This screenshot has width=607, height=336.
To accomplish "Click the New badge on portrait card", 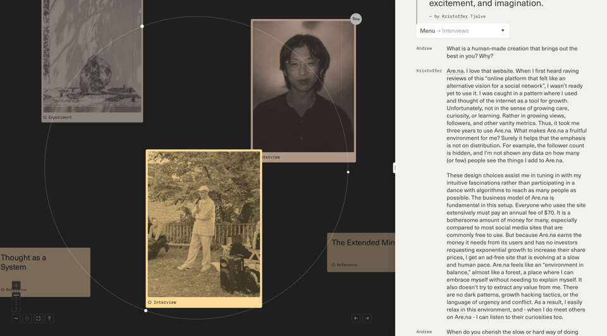I will [x=356, y=19].
